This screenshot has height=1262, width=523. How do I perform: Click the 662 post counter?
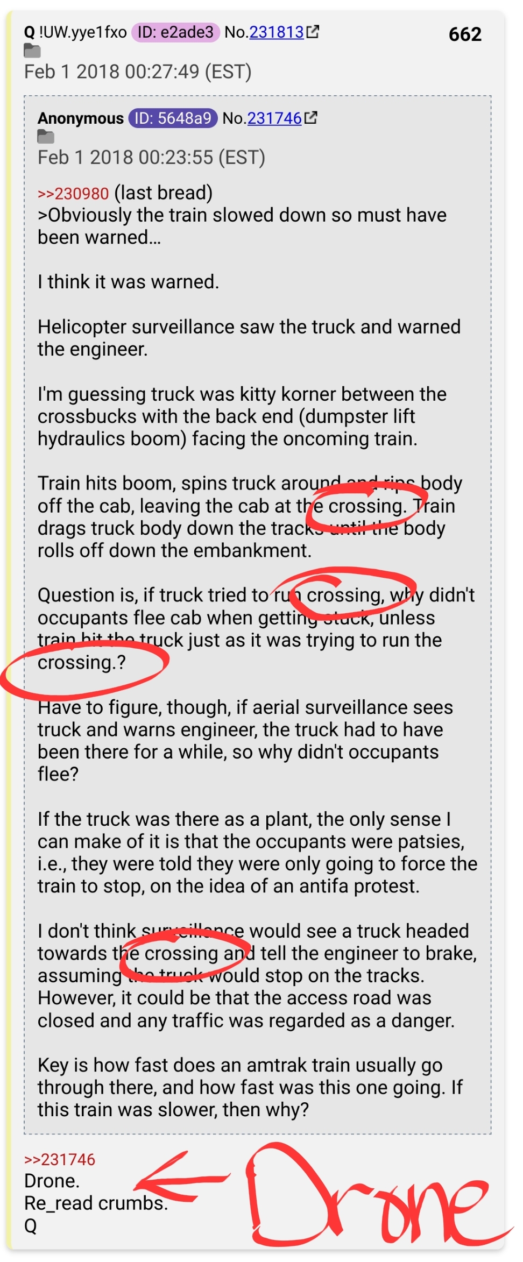click(x=465, y=34)
